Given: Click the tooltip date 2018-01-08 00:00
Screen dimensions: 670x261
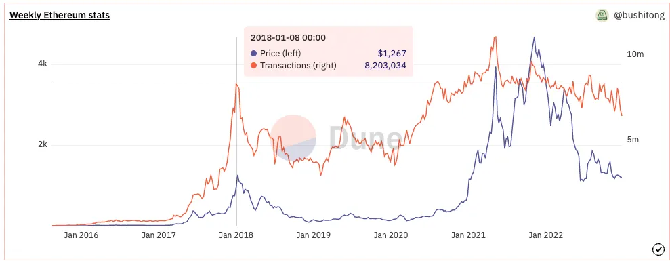Looking at the screenshot, I should 288,38.
